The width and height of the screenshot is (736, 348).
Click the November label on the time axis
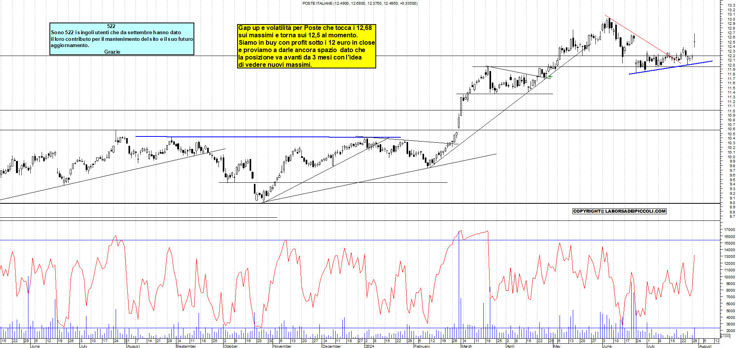click(282, 346)
